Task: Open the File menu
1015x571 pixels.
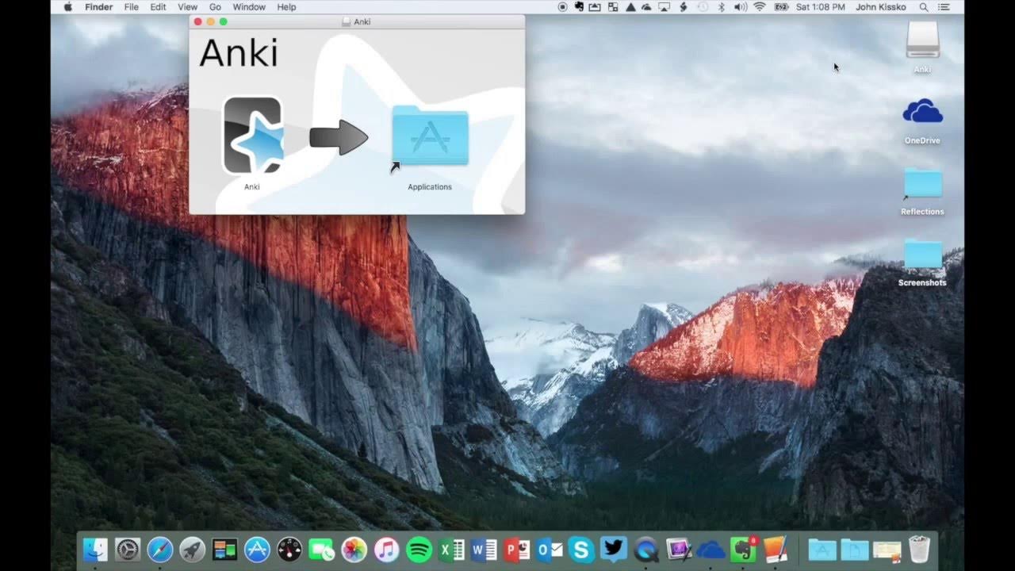Action: (131, 7)
